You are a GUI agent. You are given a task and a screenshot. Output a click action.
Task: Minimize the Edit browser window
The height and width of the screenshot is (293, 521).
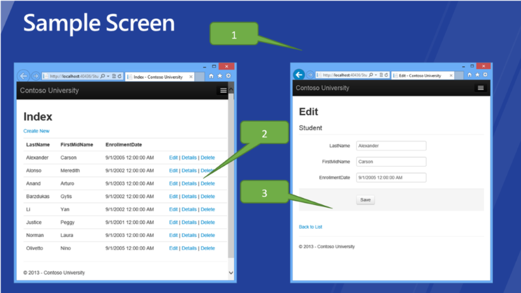464,66
